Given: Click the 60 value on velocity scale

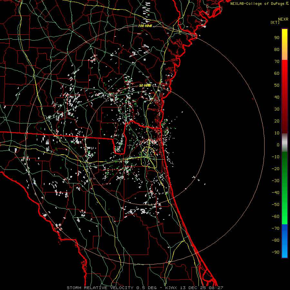Looking at the screenshot, I should (x=277, y=73).
